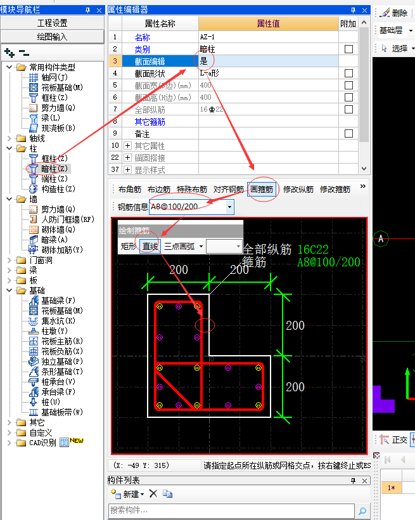The image size is (415, 520).
Task: Select 修改纵筋 tool
Action: coord(298,190)
